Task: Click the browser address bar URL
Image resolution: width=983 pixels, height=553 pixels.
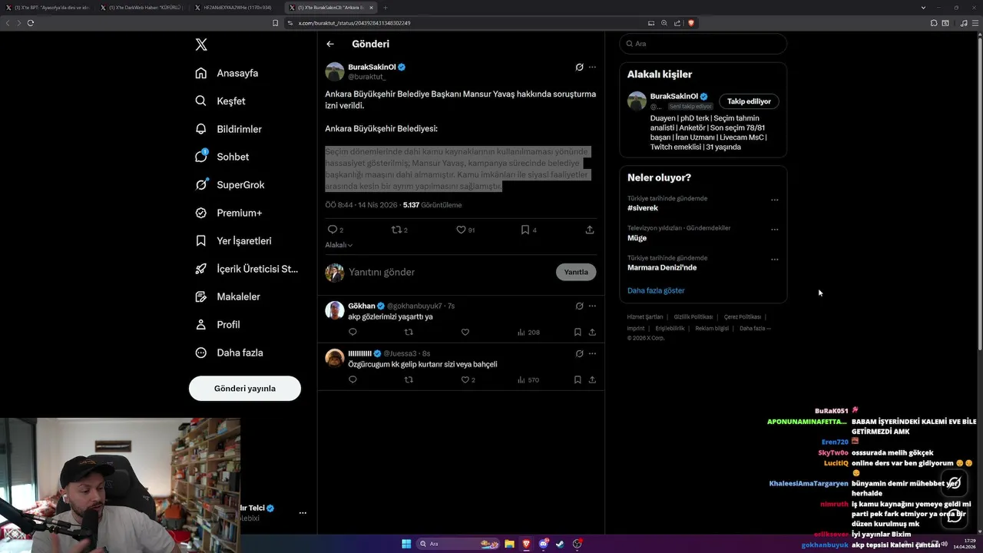Action: tap(355, 23)
